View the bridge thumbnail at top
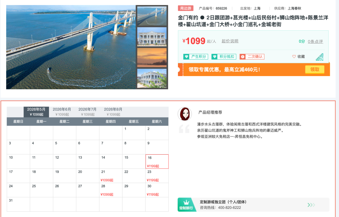The image size is (339, 217). pyautogui.click(x=152, y=16)
